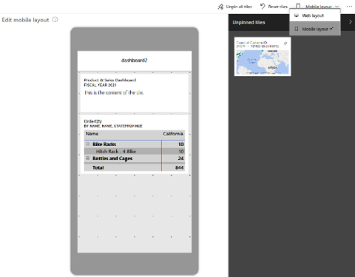Click the Unpin all tiles icon
This screenshot has width=355, height=277.
coord(220,7)
